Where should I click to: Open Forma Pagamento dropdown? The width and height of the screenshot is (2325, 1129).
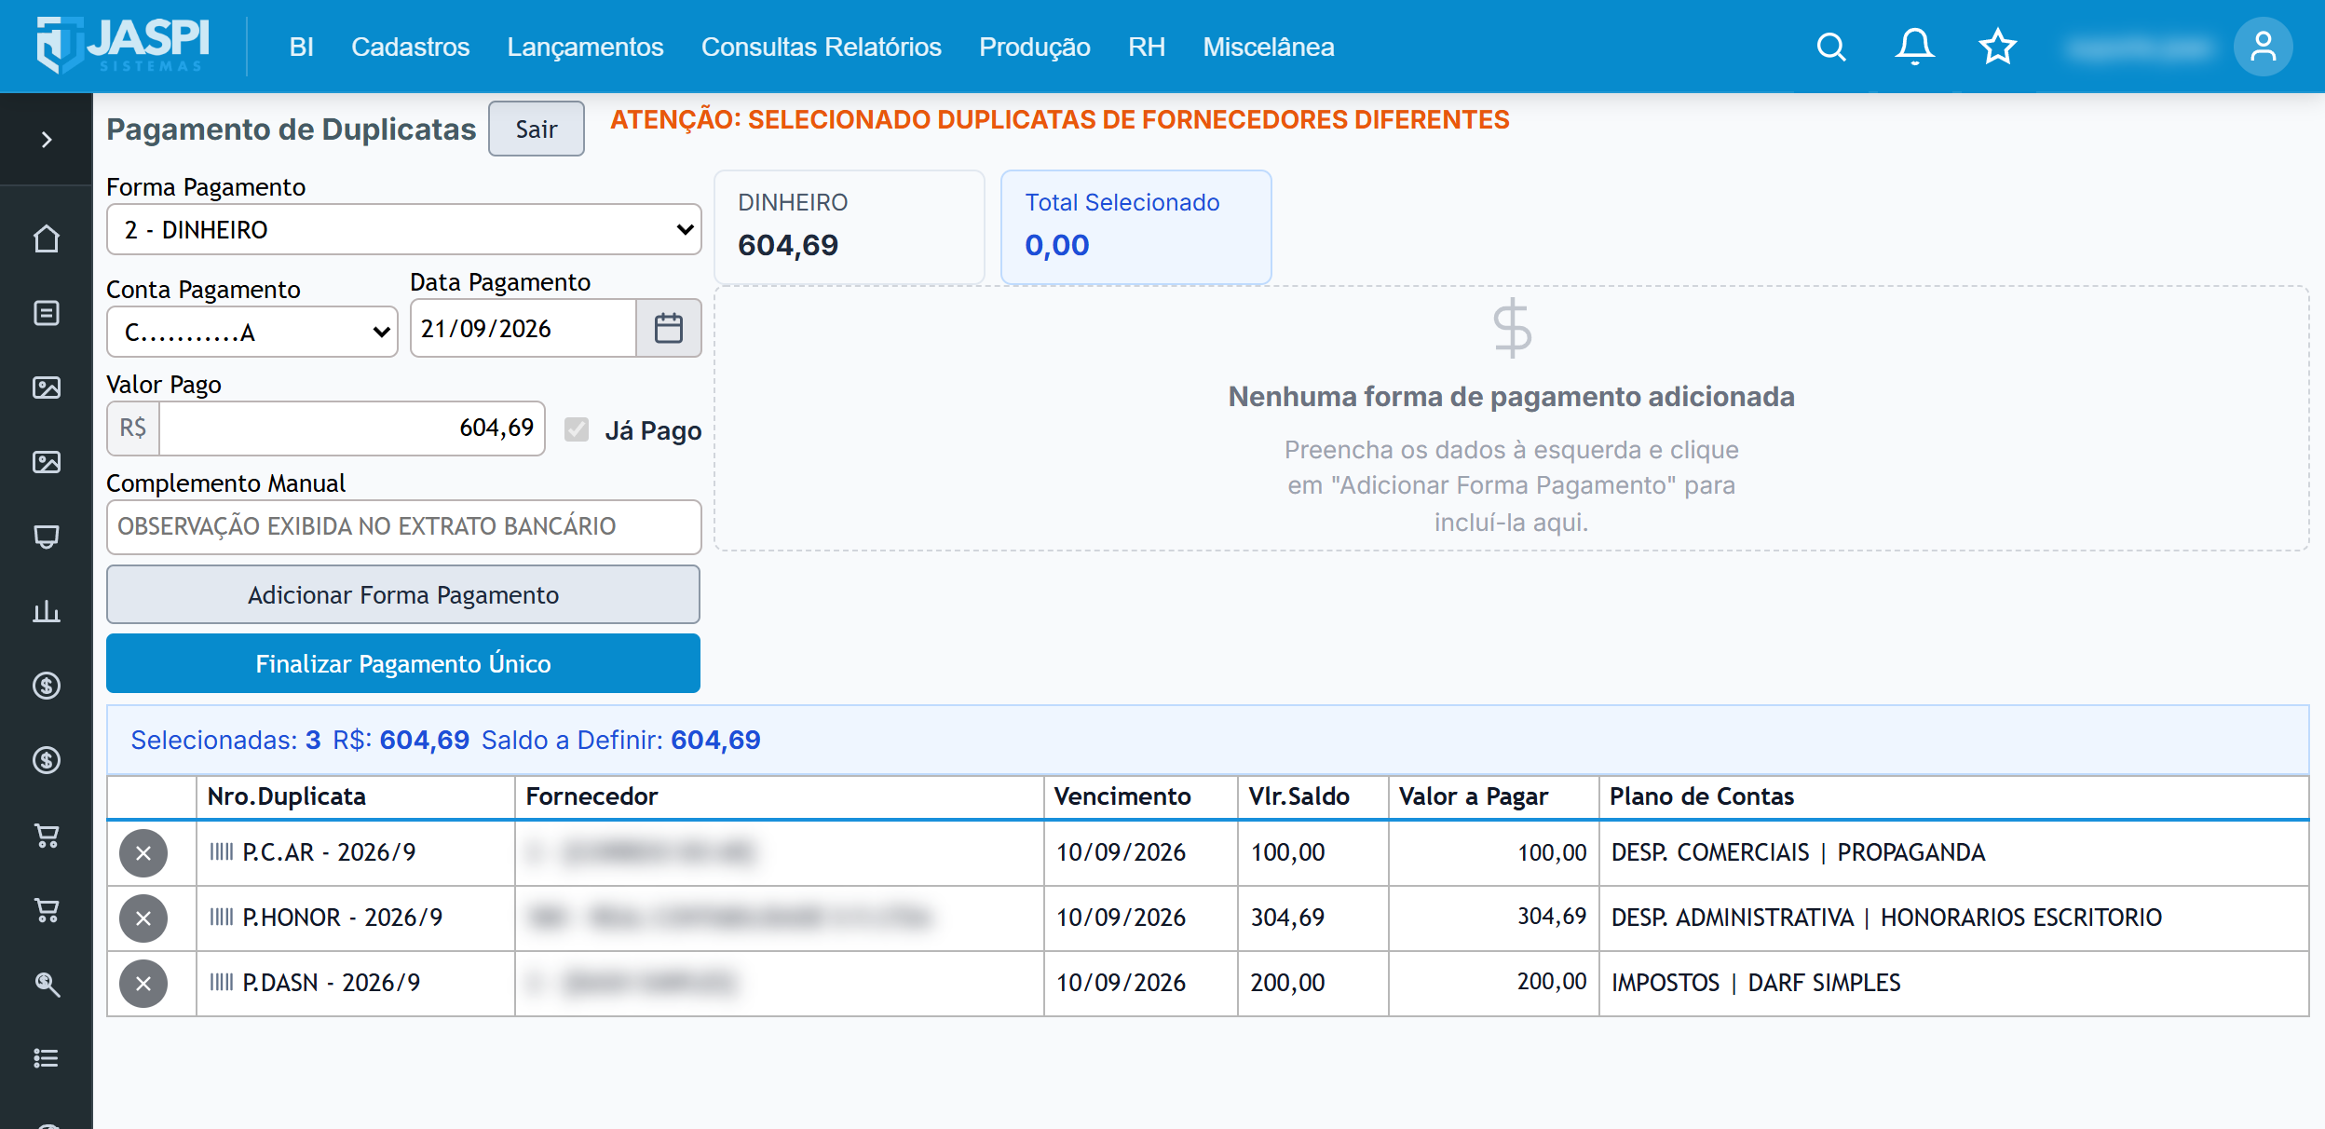[x=403, y=229]
